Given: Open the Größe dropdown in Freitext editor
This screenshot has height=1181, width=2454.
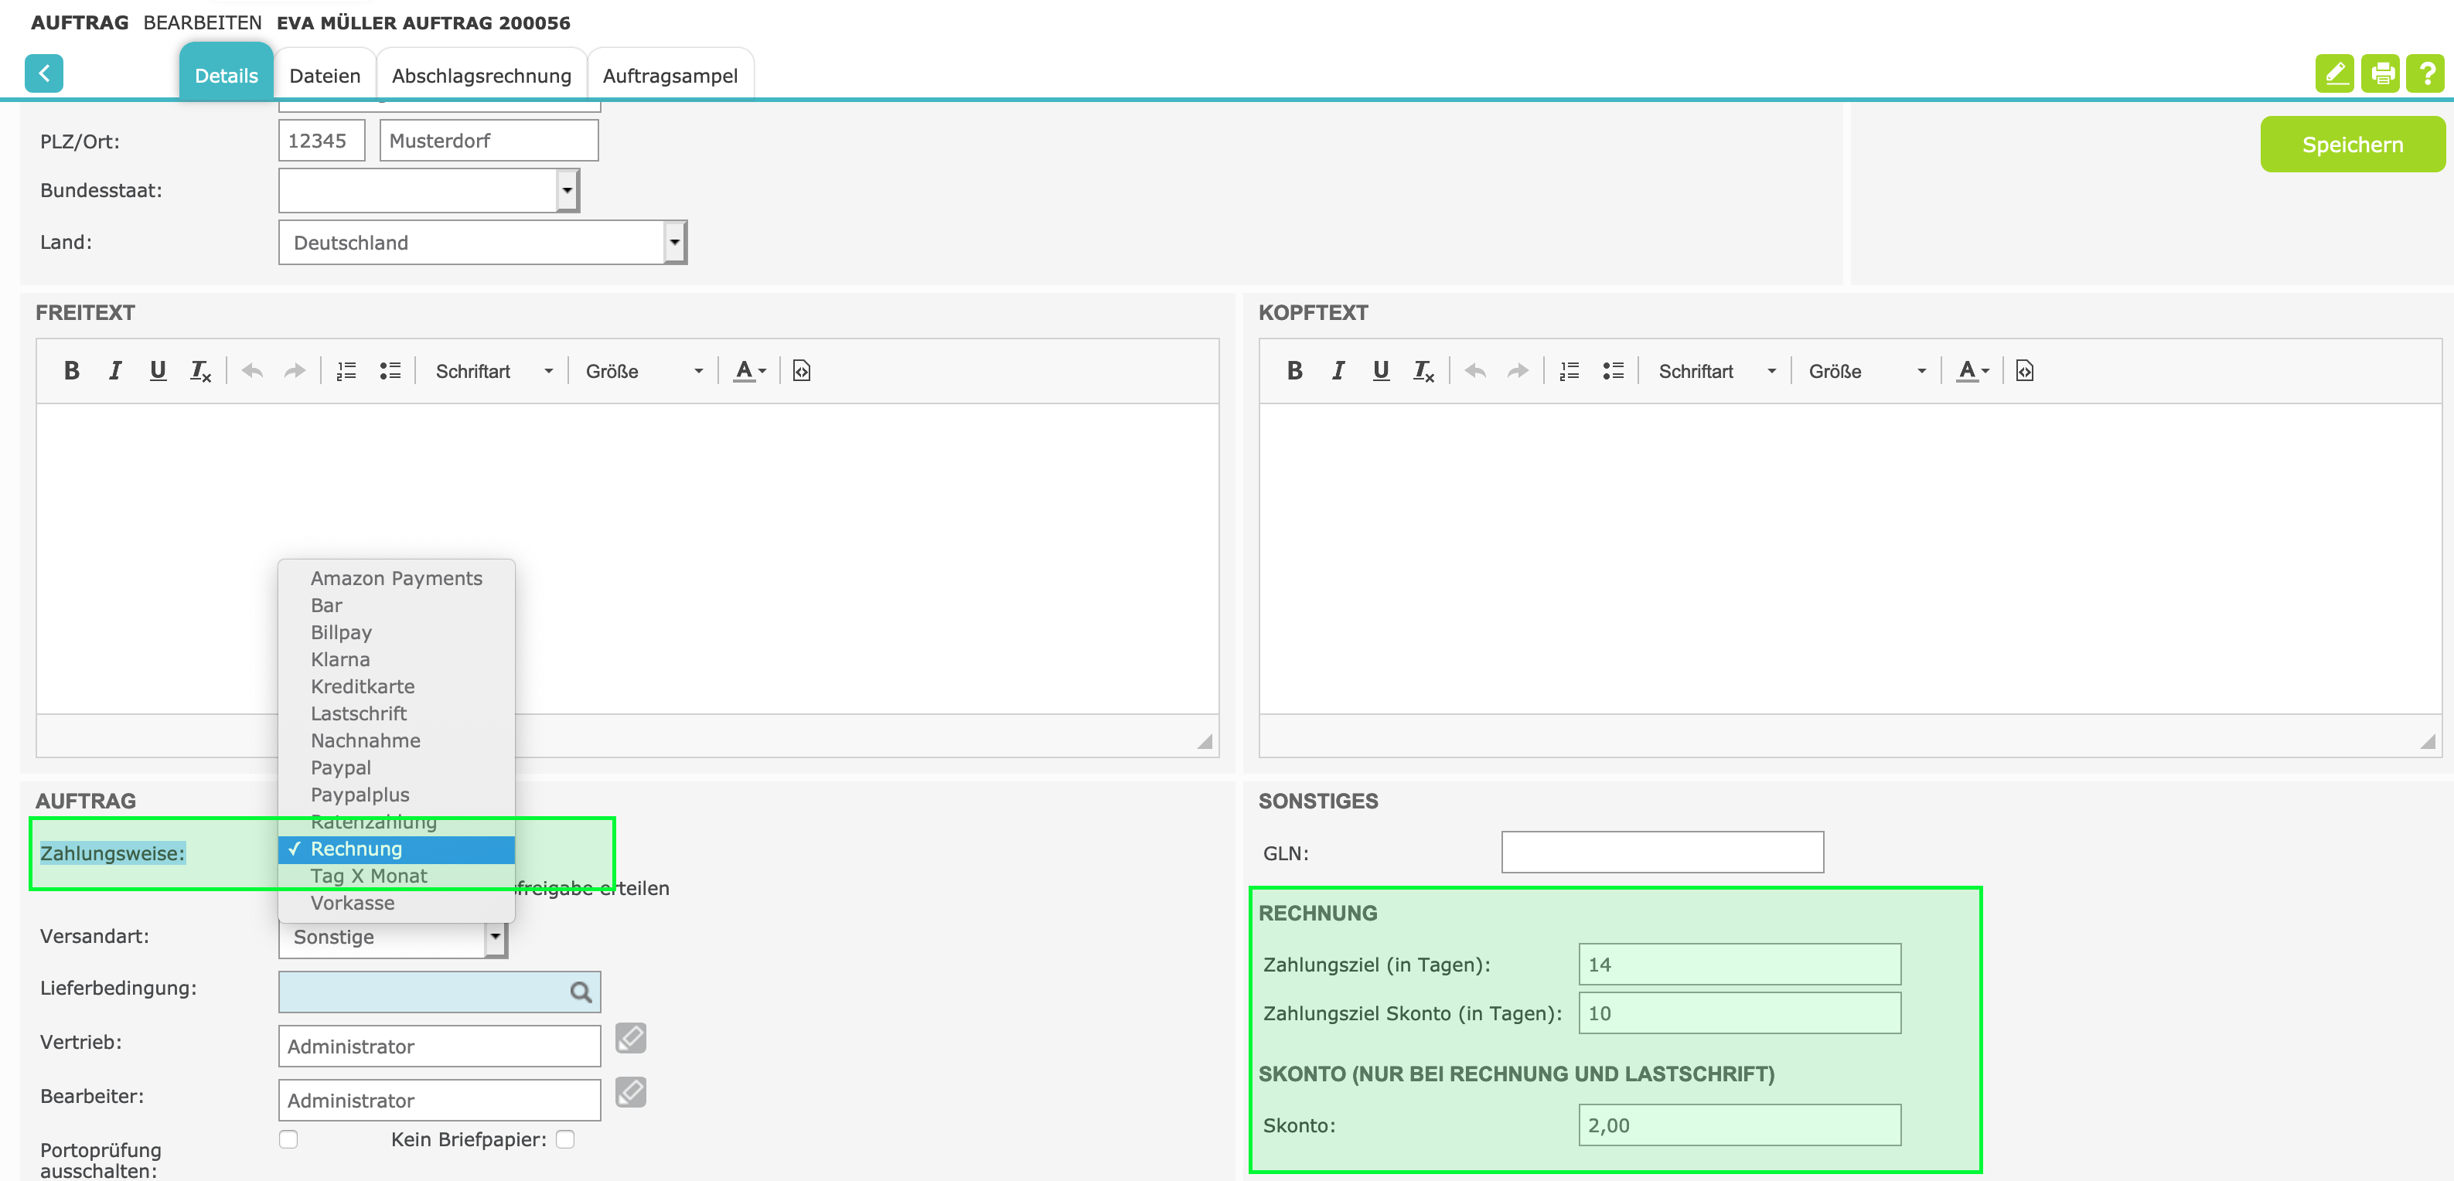Looking at the screenshot, I should [x=644, y=370].
